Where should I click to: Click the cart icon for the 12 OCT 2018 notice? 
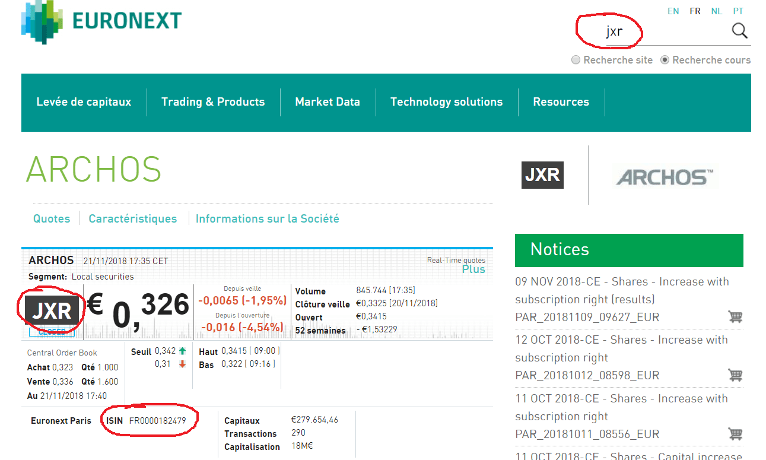point(735,375)
